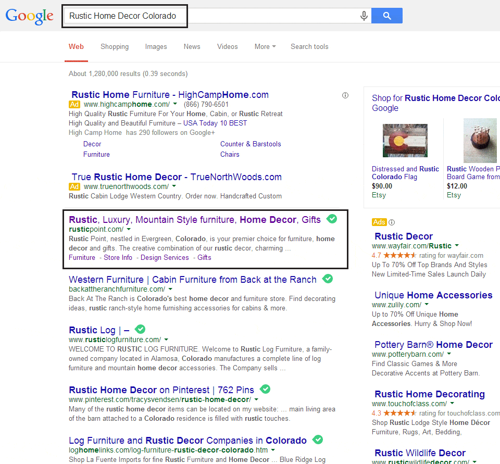This screenshot has width=500, height=464.
Task: Click the (866) 790-6501 phone number
Action: tap(206, 104)
